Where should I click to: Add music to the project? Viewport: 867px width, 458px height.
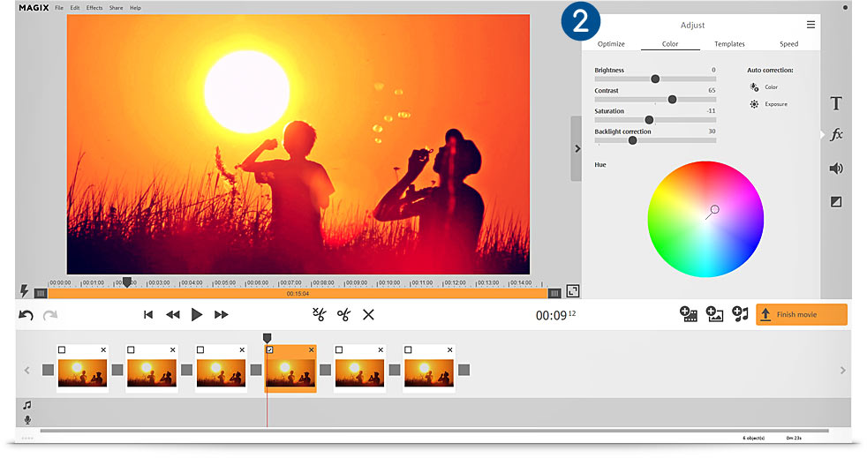[x=740, y=314]
